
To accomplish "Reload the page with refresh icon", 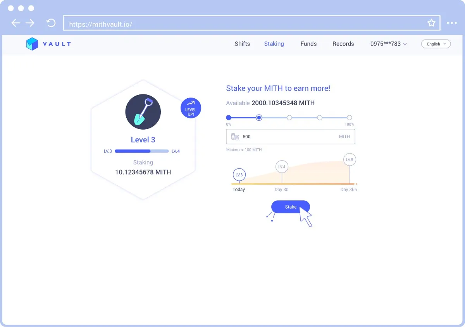I will pyautogui.click(x=51, y=23).
